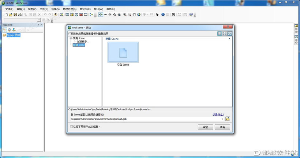Select 浏览更多... in the scene tree
The image size is (300, 158).
click(83, 42)
